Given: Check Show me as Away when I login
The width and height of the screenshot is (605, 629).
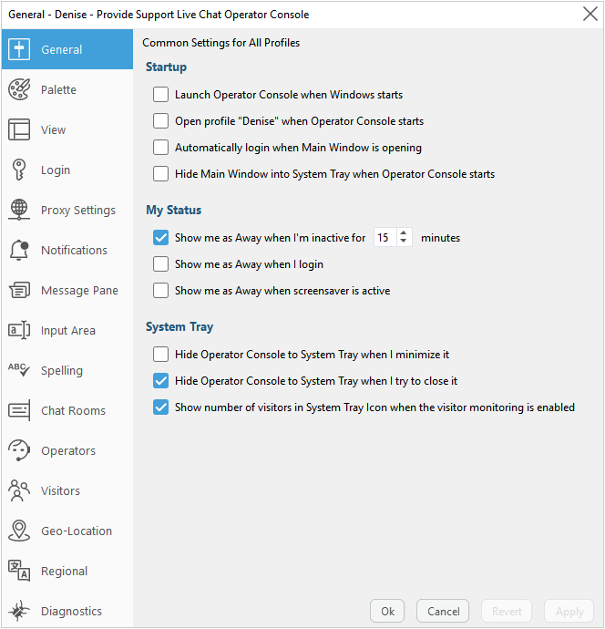Looking at the screenshot, I should click(160, 264).
